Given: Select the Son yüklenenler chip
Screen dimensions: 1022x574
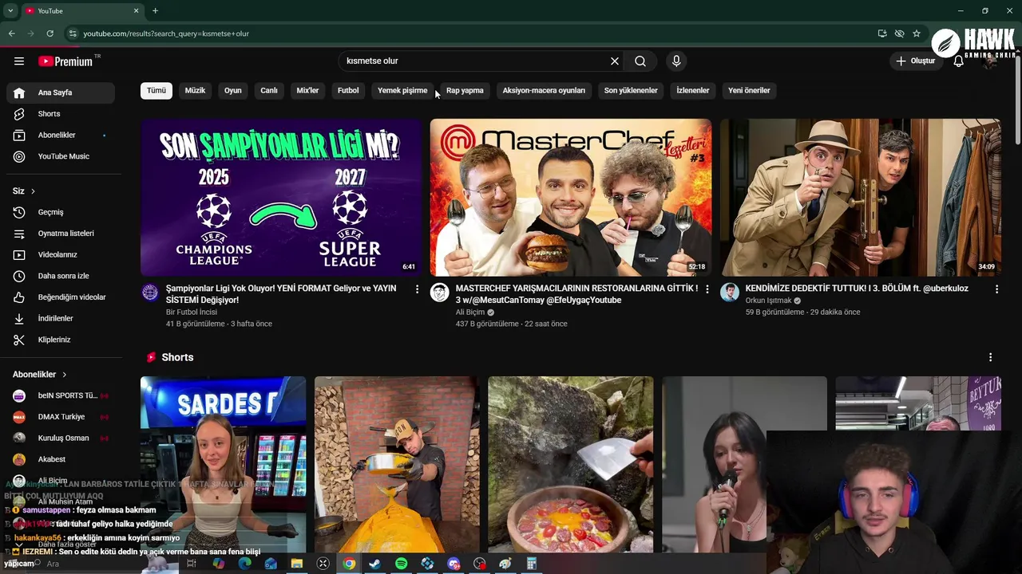Looking at the screenshot, I should click(631, 91).
